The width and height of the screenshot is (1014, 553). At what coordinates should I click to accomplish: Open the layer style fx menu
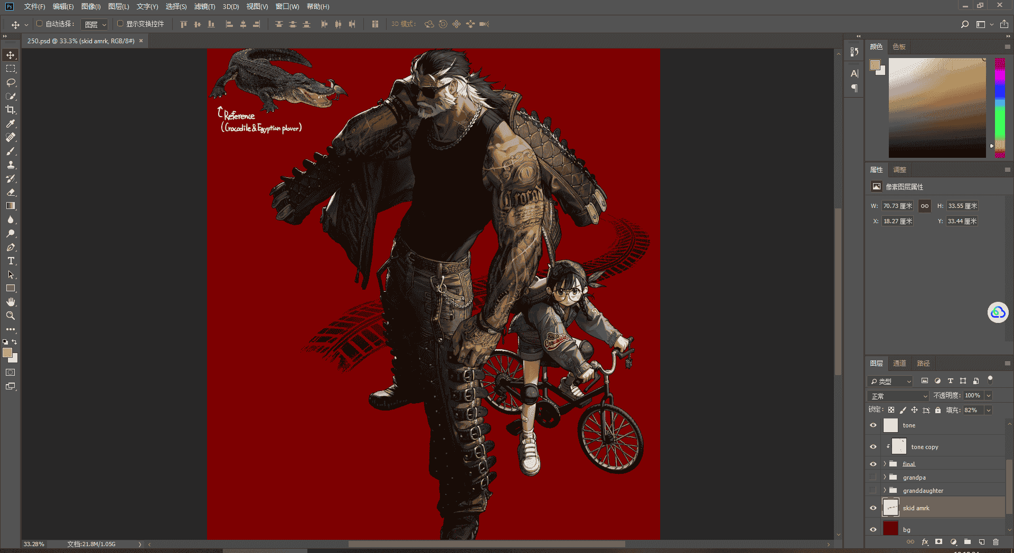[925, 542]
